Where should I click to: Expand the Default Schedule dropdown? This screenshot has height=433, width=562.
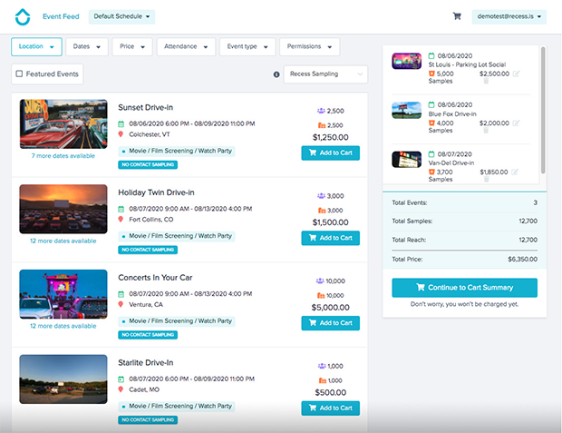coord(122,16)
